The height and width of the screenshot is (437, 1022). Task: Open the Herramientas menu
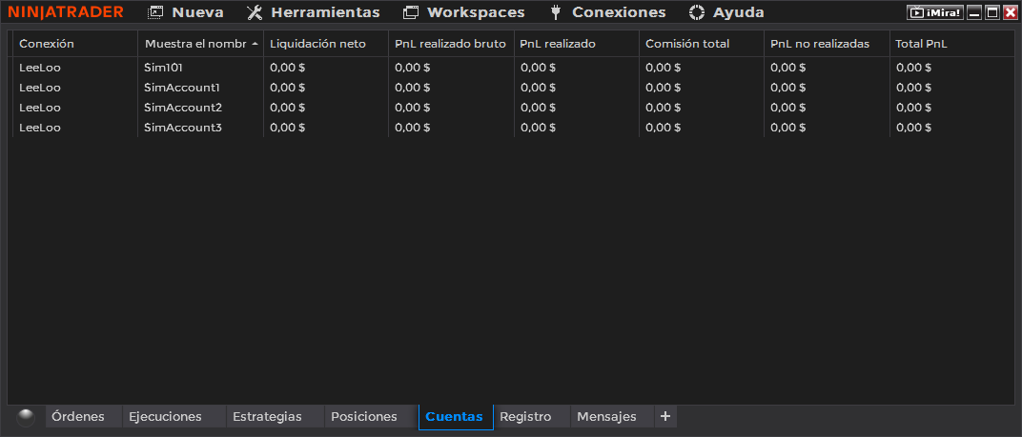313,12
